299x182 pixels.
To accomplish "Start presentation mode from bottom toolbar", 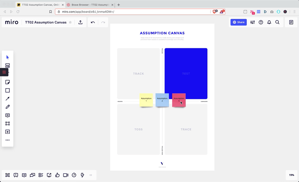I will pos(16,175).
